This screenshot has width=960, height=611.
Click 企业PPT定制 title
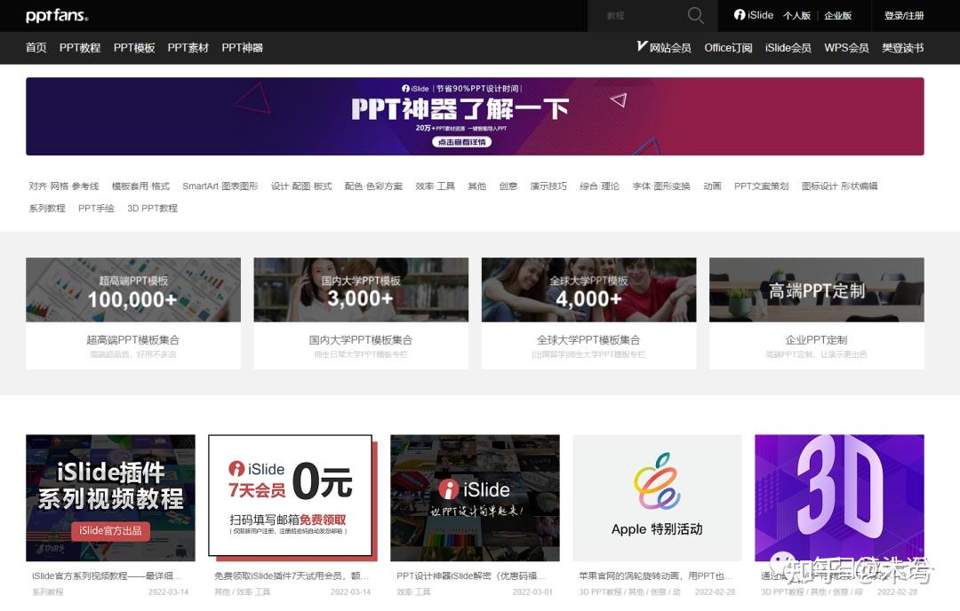point(816,340)
